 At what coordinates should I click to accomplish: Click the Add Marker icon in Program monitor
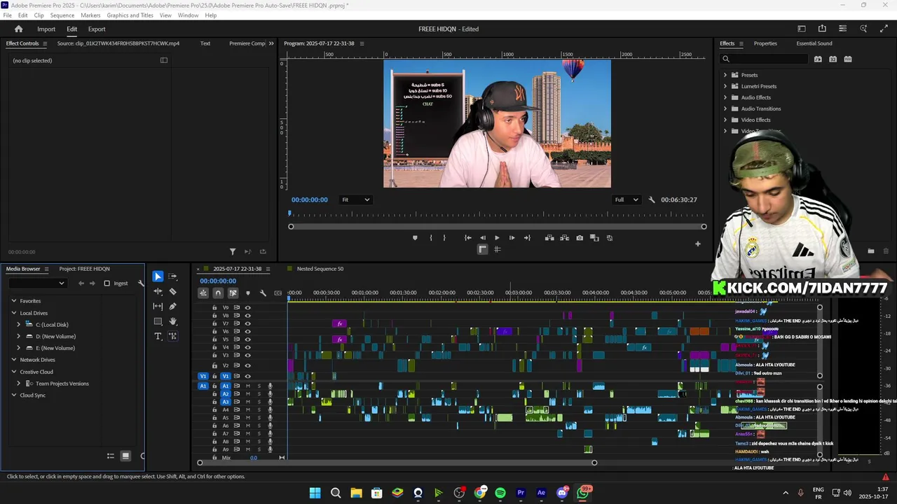click(415, 238)
